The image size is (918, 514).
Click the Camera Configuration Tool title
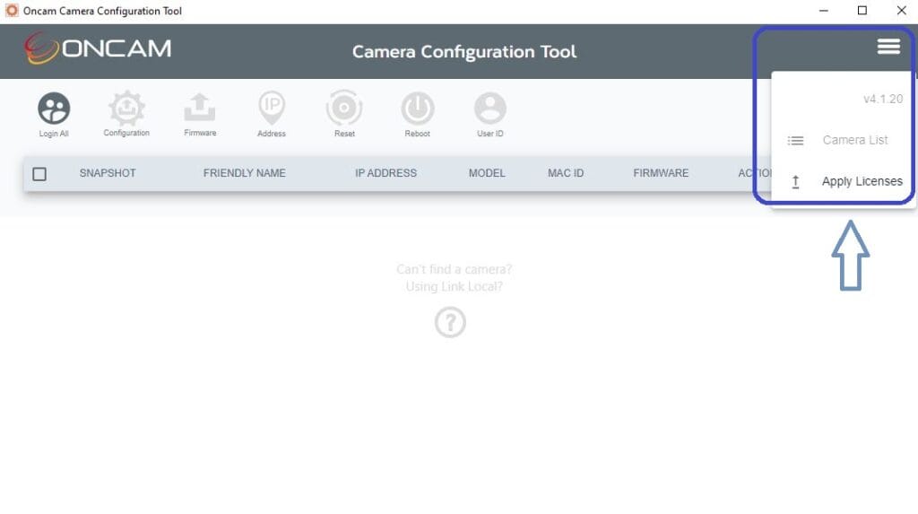[464, 51]
